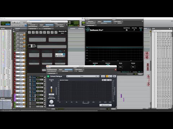Click Render in DeRoom Pro window
Screen dimensions: 173x129
tap(140, 74)
